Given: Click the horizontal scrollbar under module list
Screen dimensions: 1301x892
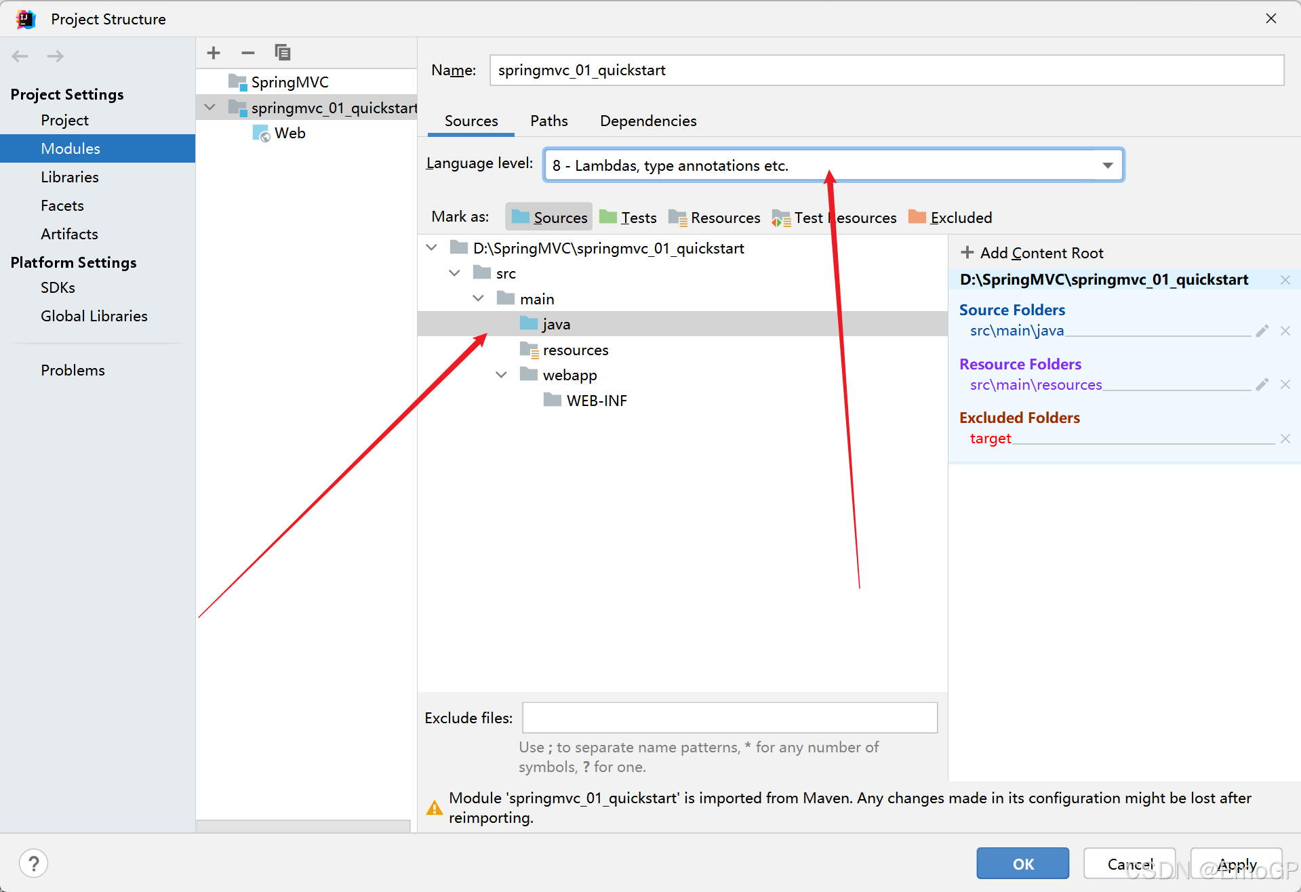Looking at the screenshot, I should pyautogui.click(x=303, y=826).
